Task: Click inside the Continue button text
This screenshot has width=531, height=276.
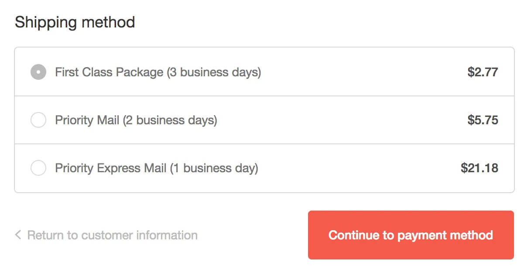Action: coord(411,235)
